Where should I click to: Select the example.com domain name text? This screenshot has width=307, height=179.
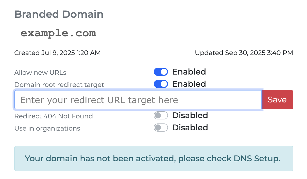58,33
